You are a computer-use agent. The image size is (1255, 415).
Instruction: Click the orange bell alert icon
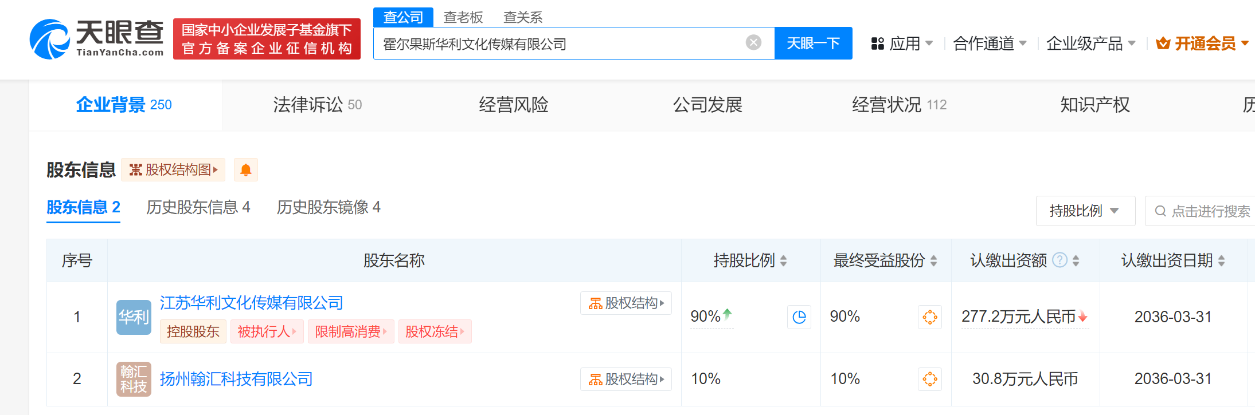(246, 170)
